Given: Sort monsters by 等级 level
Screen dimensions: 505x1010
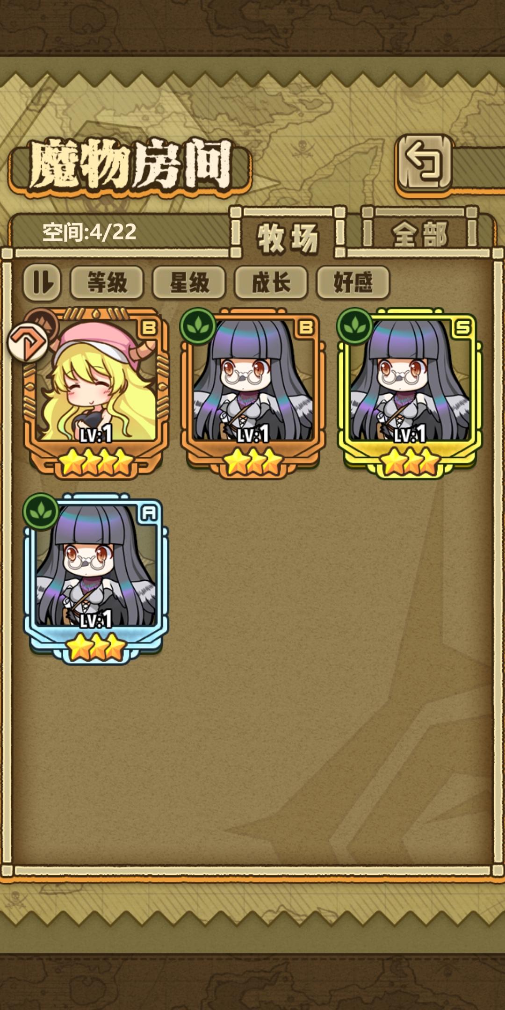Looking at the screenshot, I should [107, 282].
